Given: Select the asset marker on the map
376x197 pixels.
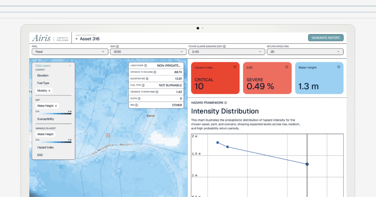Looking at the screenshot, I should 108,135.
